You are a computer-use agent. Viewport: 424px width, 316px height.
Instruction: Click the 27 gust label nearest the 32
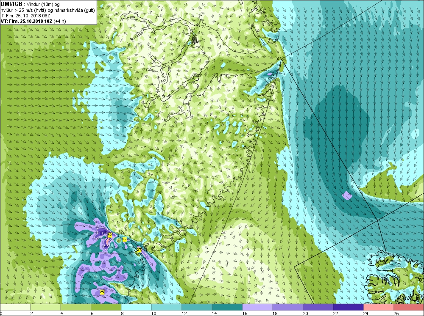point(124,239)
